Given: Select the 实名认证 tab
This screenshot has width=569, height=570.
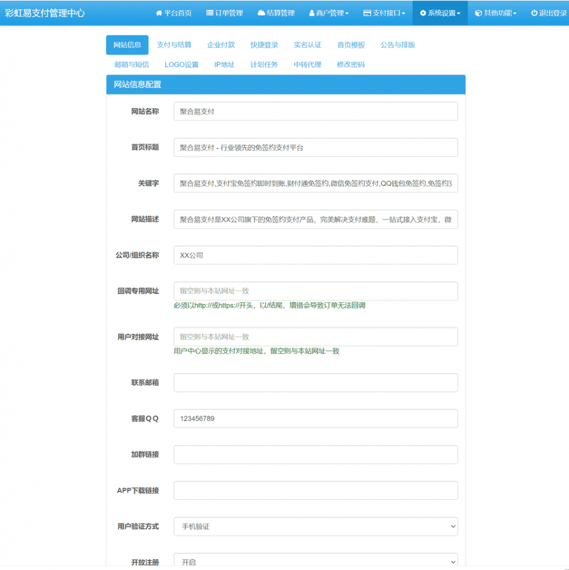Looking at the screenshot, I should point(307,45).
